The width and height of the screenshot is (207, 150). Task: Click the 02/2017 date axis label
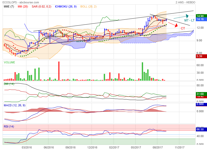(114, 147)
